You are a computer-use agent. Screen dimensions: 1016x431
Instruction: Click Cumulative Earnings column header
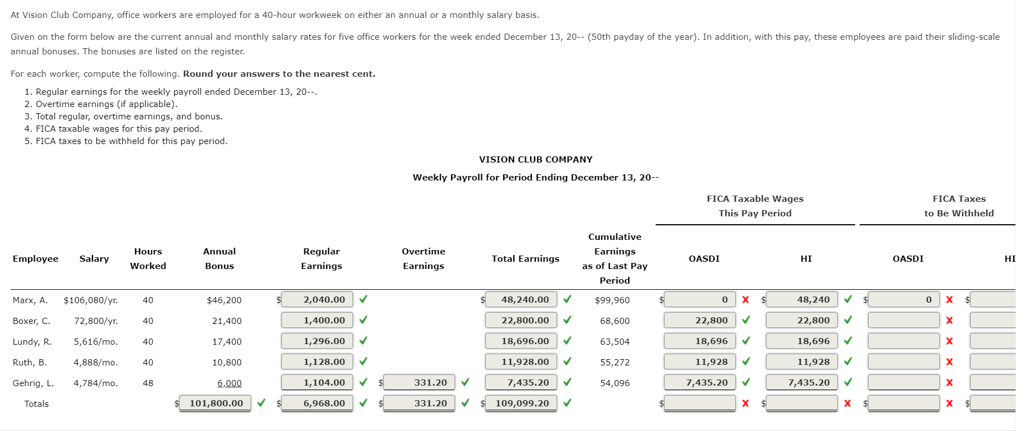pos(615,258)
